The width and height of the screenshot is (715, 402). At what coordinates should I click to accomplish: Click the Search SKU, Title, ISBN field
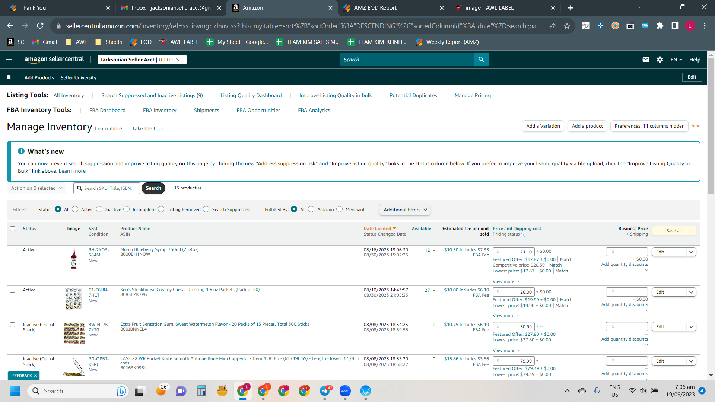107,188
